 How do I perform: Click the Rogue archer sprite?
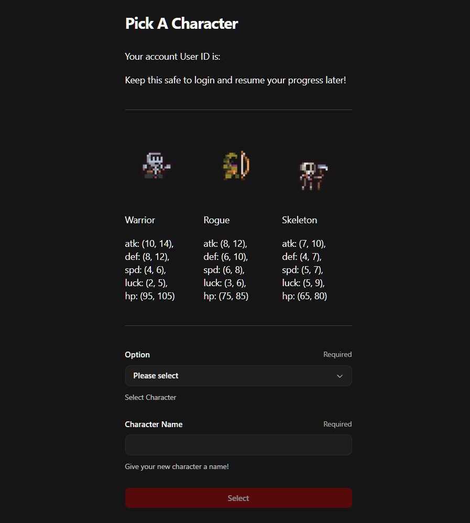click(235, 166)
